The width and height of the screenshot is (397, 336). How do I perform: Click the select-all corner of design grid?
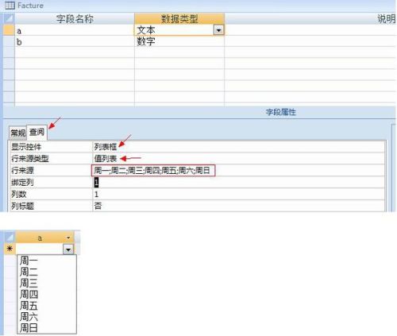[x=9, y=19]
